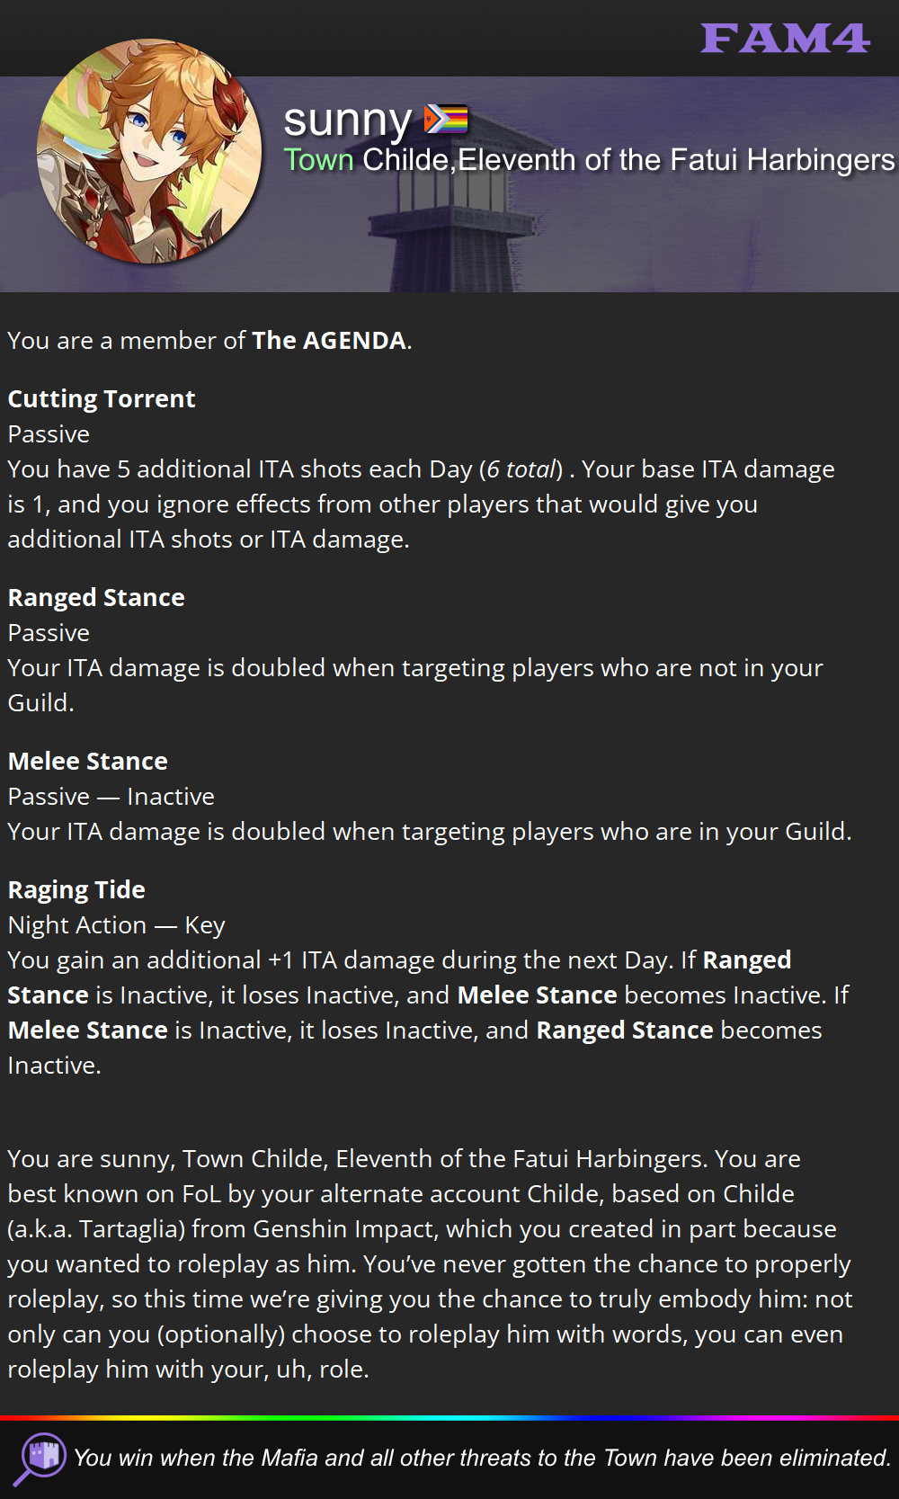Click the bold text The AGENDA
This screenshot has height=1499, width=899.
point(329,340)
